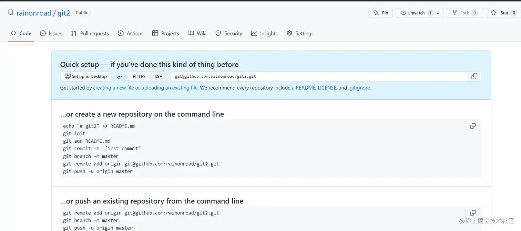The height and width of the screenshot is (231, 521).
Task: Click the git add README.md line
Action: point(87,141)
